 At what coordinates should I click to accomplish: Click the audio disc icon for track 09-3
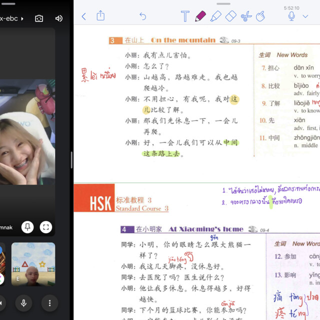point(224,40)
